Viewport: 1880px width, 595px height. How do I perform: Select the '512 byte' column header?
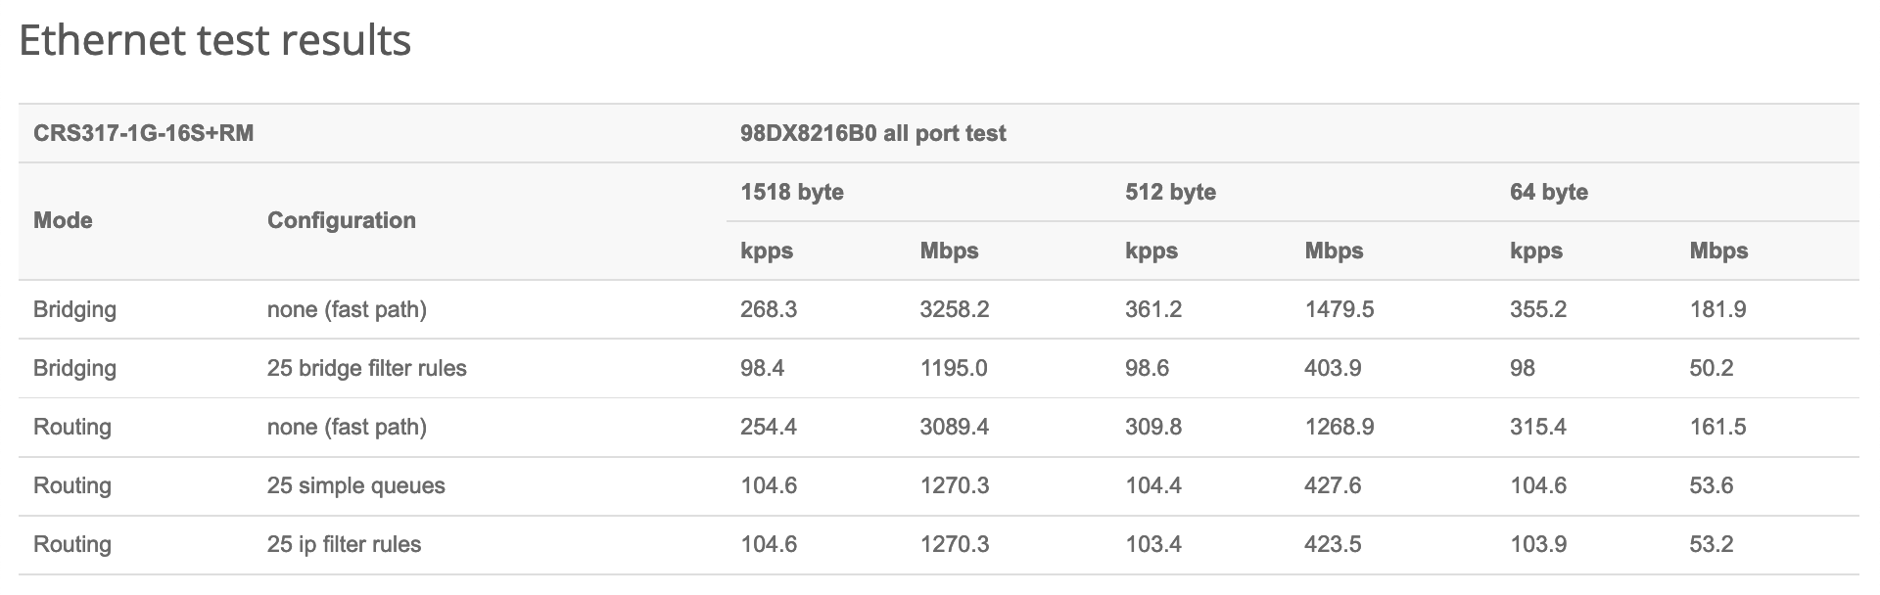tap(1170, 192)
